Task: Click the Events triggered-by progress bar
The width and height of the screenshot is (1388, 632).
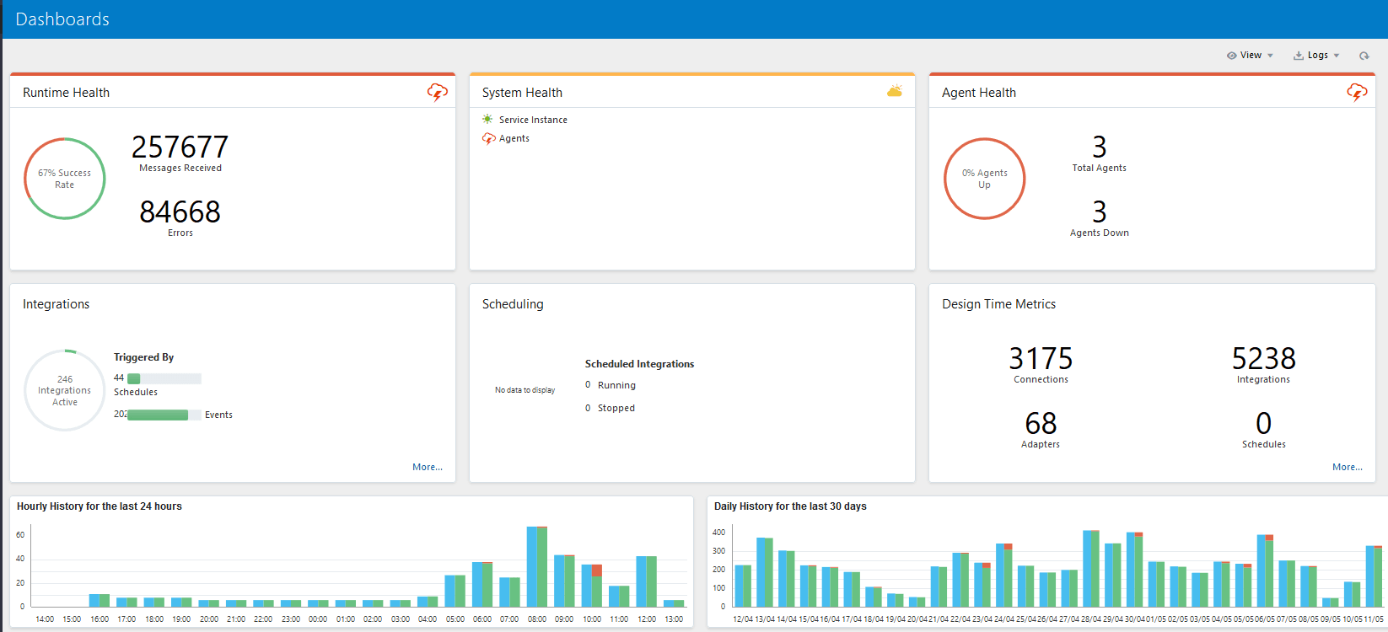Action: (x=164, y=415)
